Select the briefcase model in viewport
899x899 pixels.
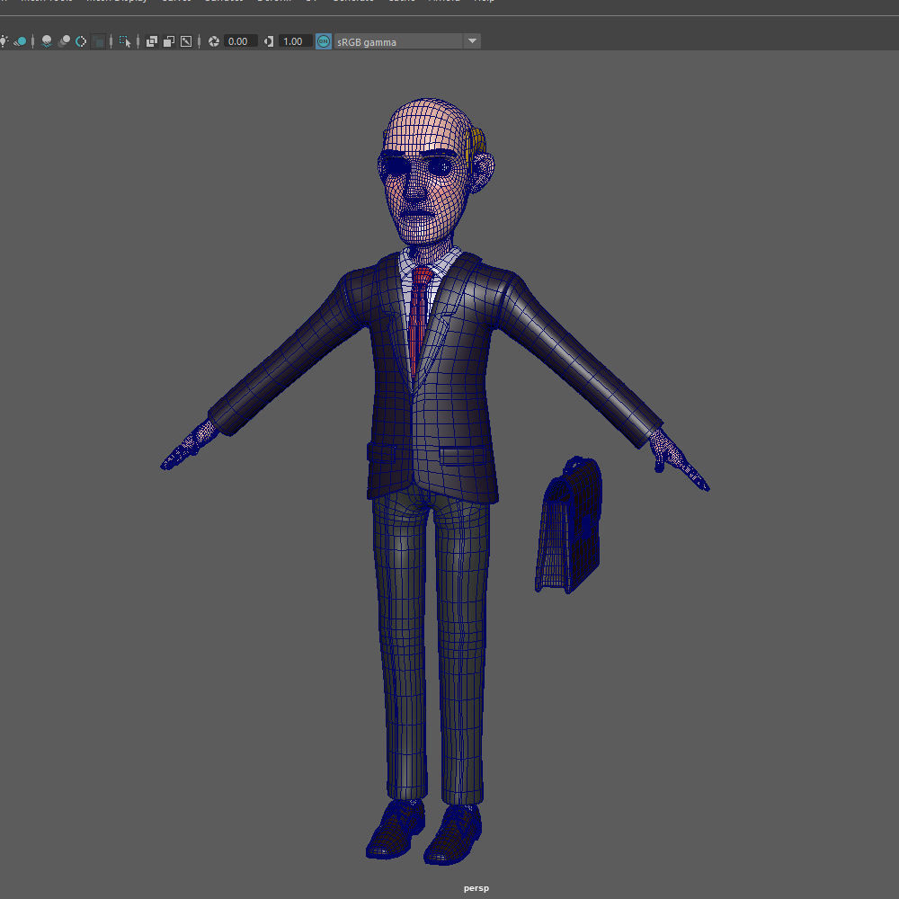(x=569, y=525)
